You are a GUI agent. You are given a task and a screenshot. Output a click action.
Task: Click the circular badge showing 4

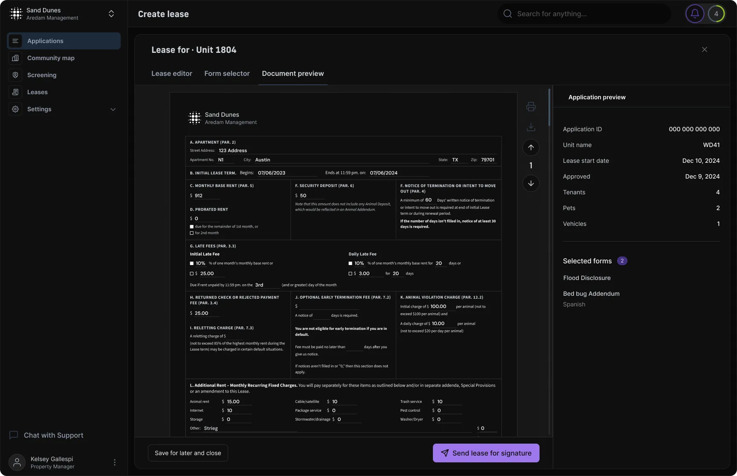[x=716, y=14]
